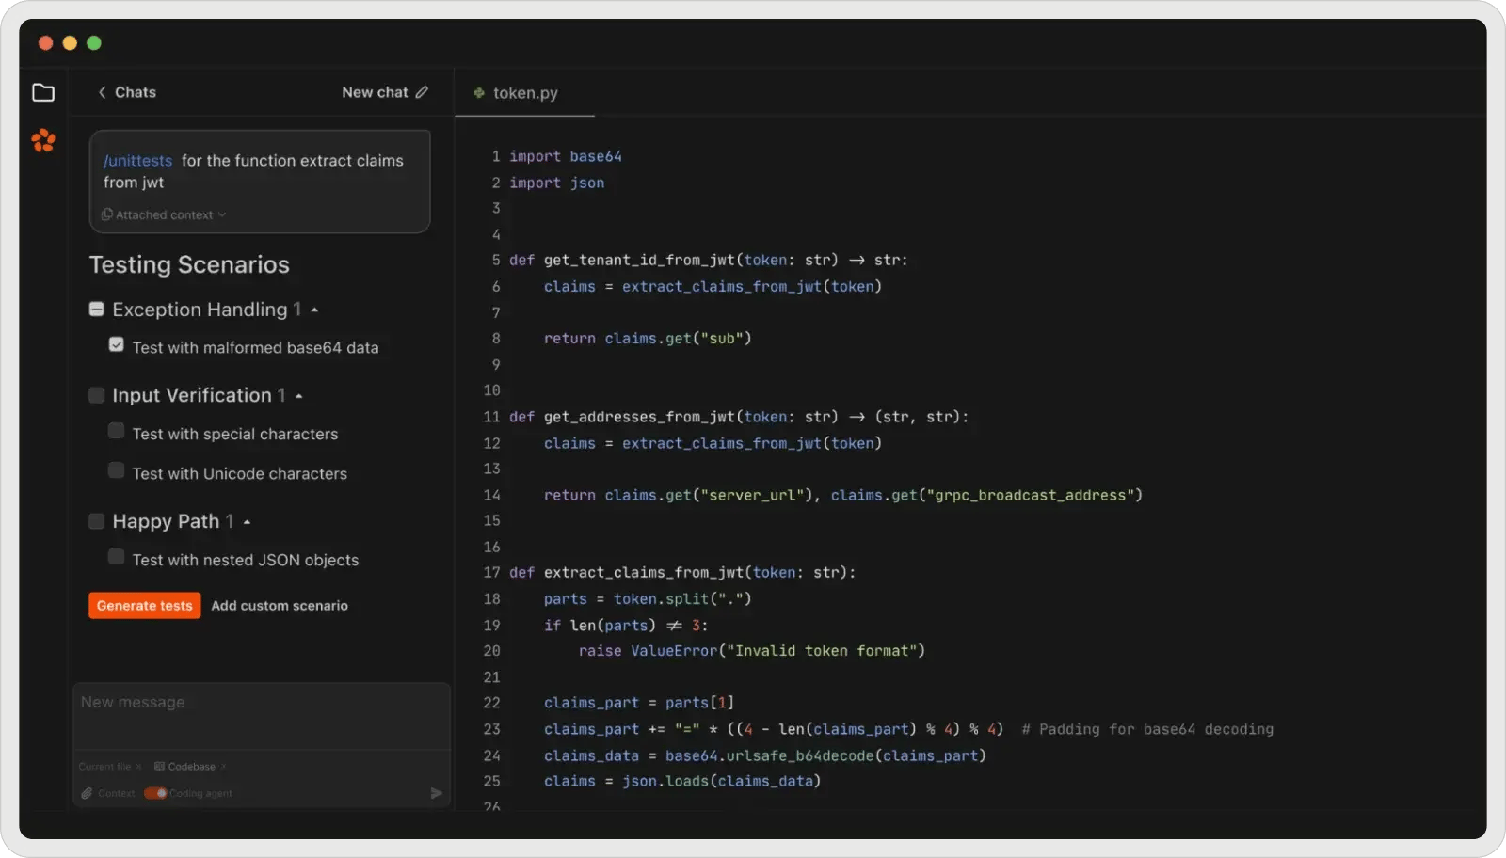Click the Codebase context chip icon
Viewport: 1506px width, 858px height.
point(162,767)
